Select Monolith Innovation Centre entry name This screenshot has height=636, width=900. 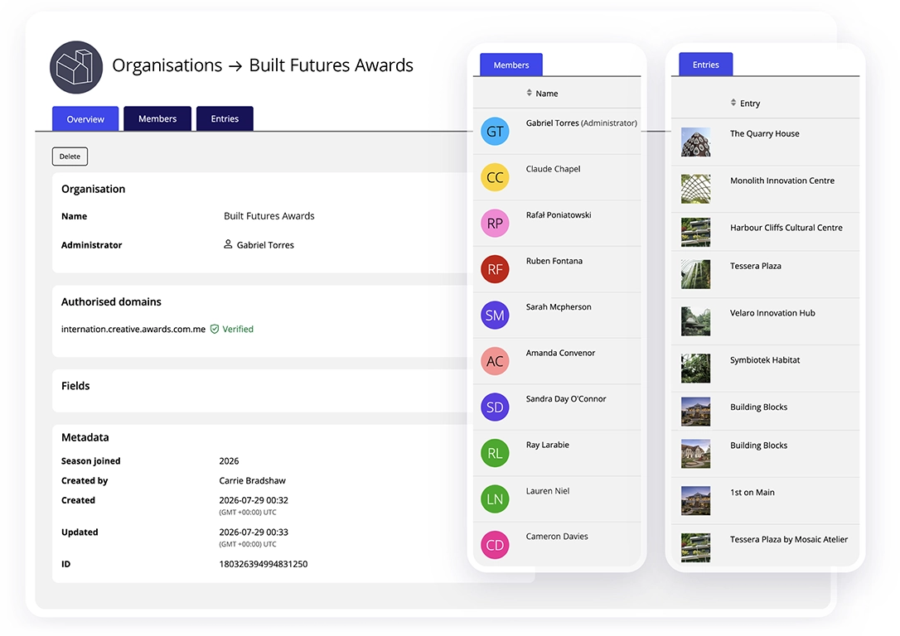782,181
